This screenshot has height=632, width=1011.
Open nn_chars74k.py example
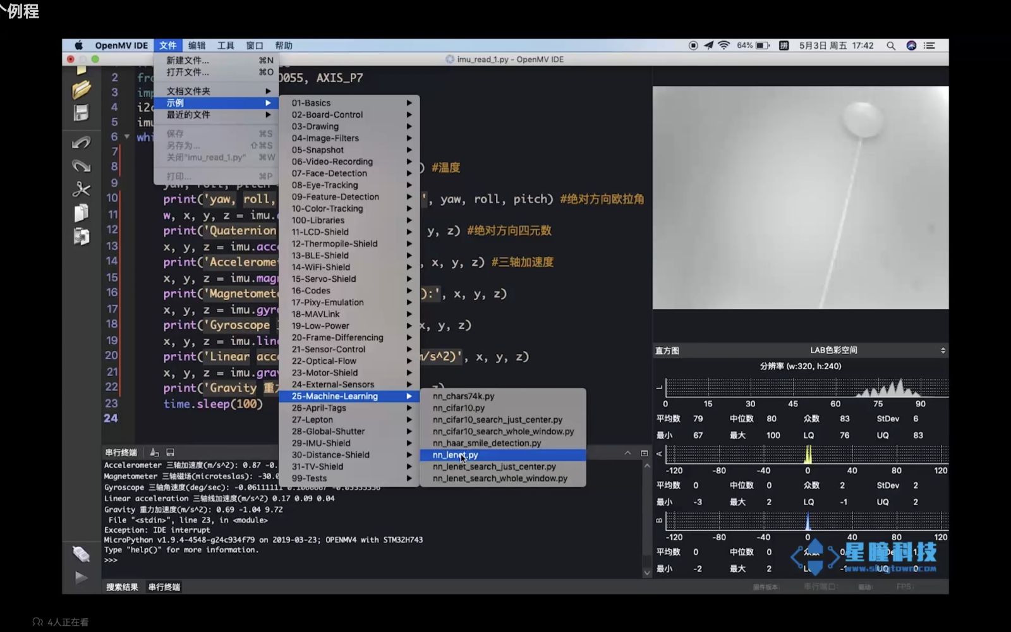[x=503, y=396]
